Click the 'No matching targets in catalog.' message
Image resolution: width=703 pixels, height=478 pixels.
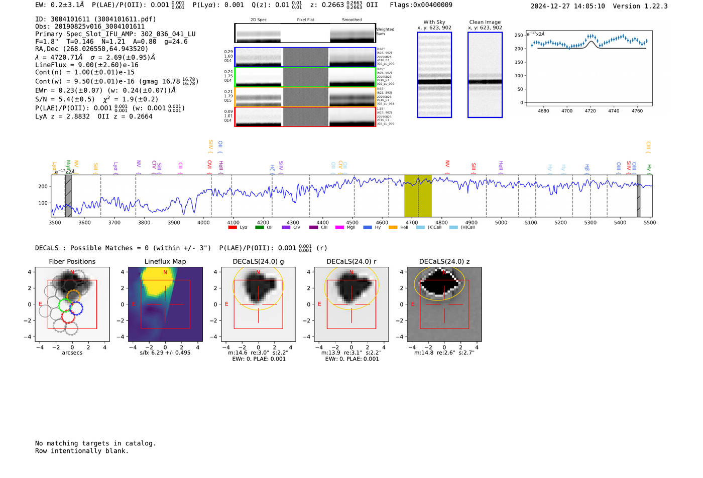coord(95,443)
